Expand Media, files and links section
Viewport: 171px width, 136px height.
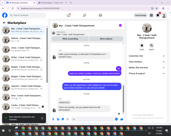(147, 68)
